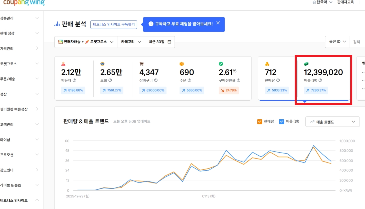
Task: Click the help icon next to 매출 (원)
Action: [x=320, y=80]
